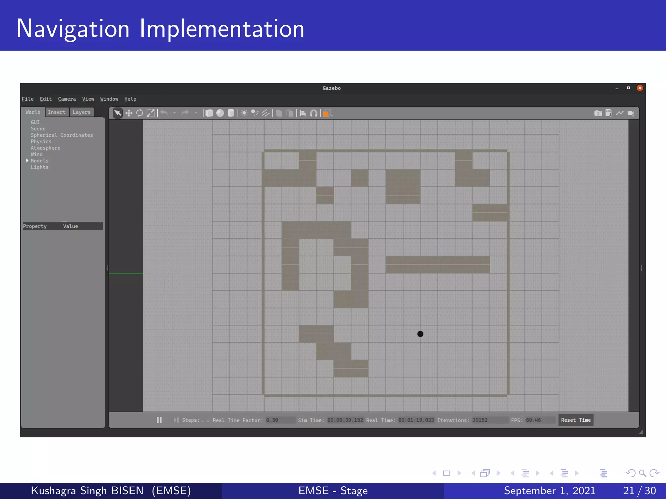This screenshot has width=666, height=499.
Task: Click the Beamer frame stack icon
Action: [485, 473]
